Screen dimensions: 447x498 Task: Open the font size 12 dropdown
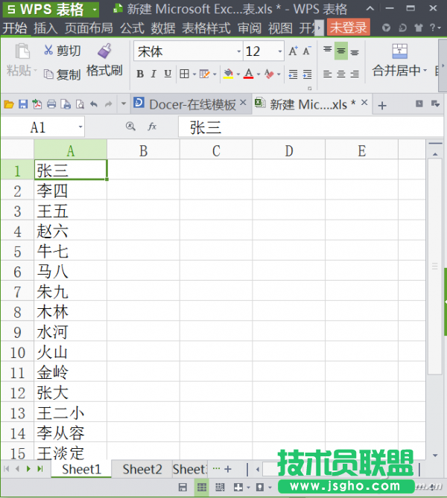coord(280,51)
